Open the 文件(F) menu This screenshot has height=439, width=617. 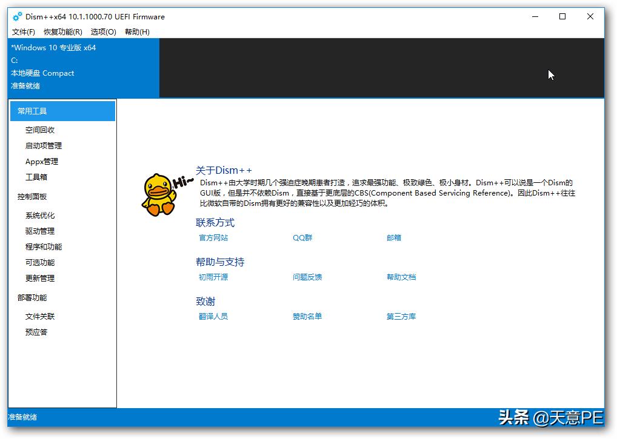[23, 31]
